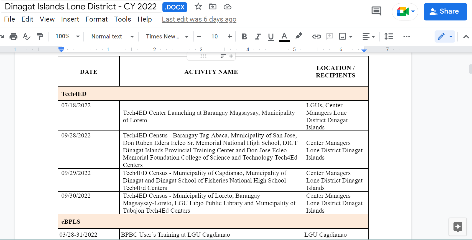Click the vertical scrollbar thumb
The width and height of the screenshot is (472, 240).
coord(470,69)
